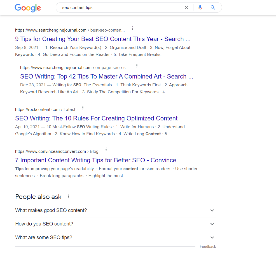Clear the search query with the X icon
The width and height of the screenshot is (276, 259).
tap(186, 8)
